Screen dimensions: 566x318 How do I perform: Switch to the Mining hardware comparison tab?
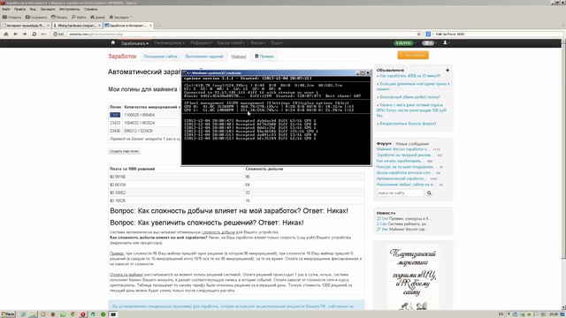77,26
